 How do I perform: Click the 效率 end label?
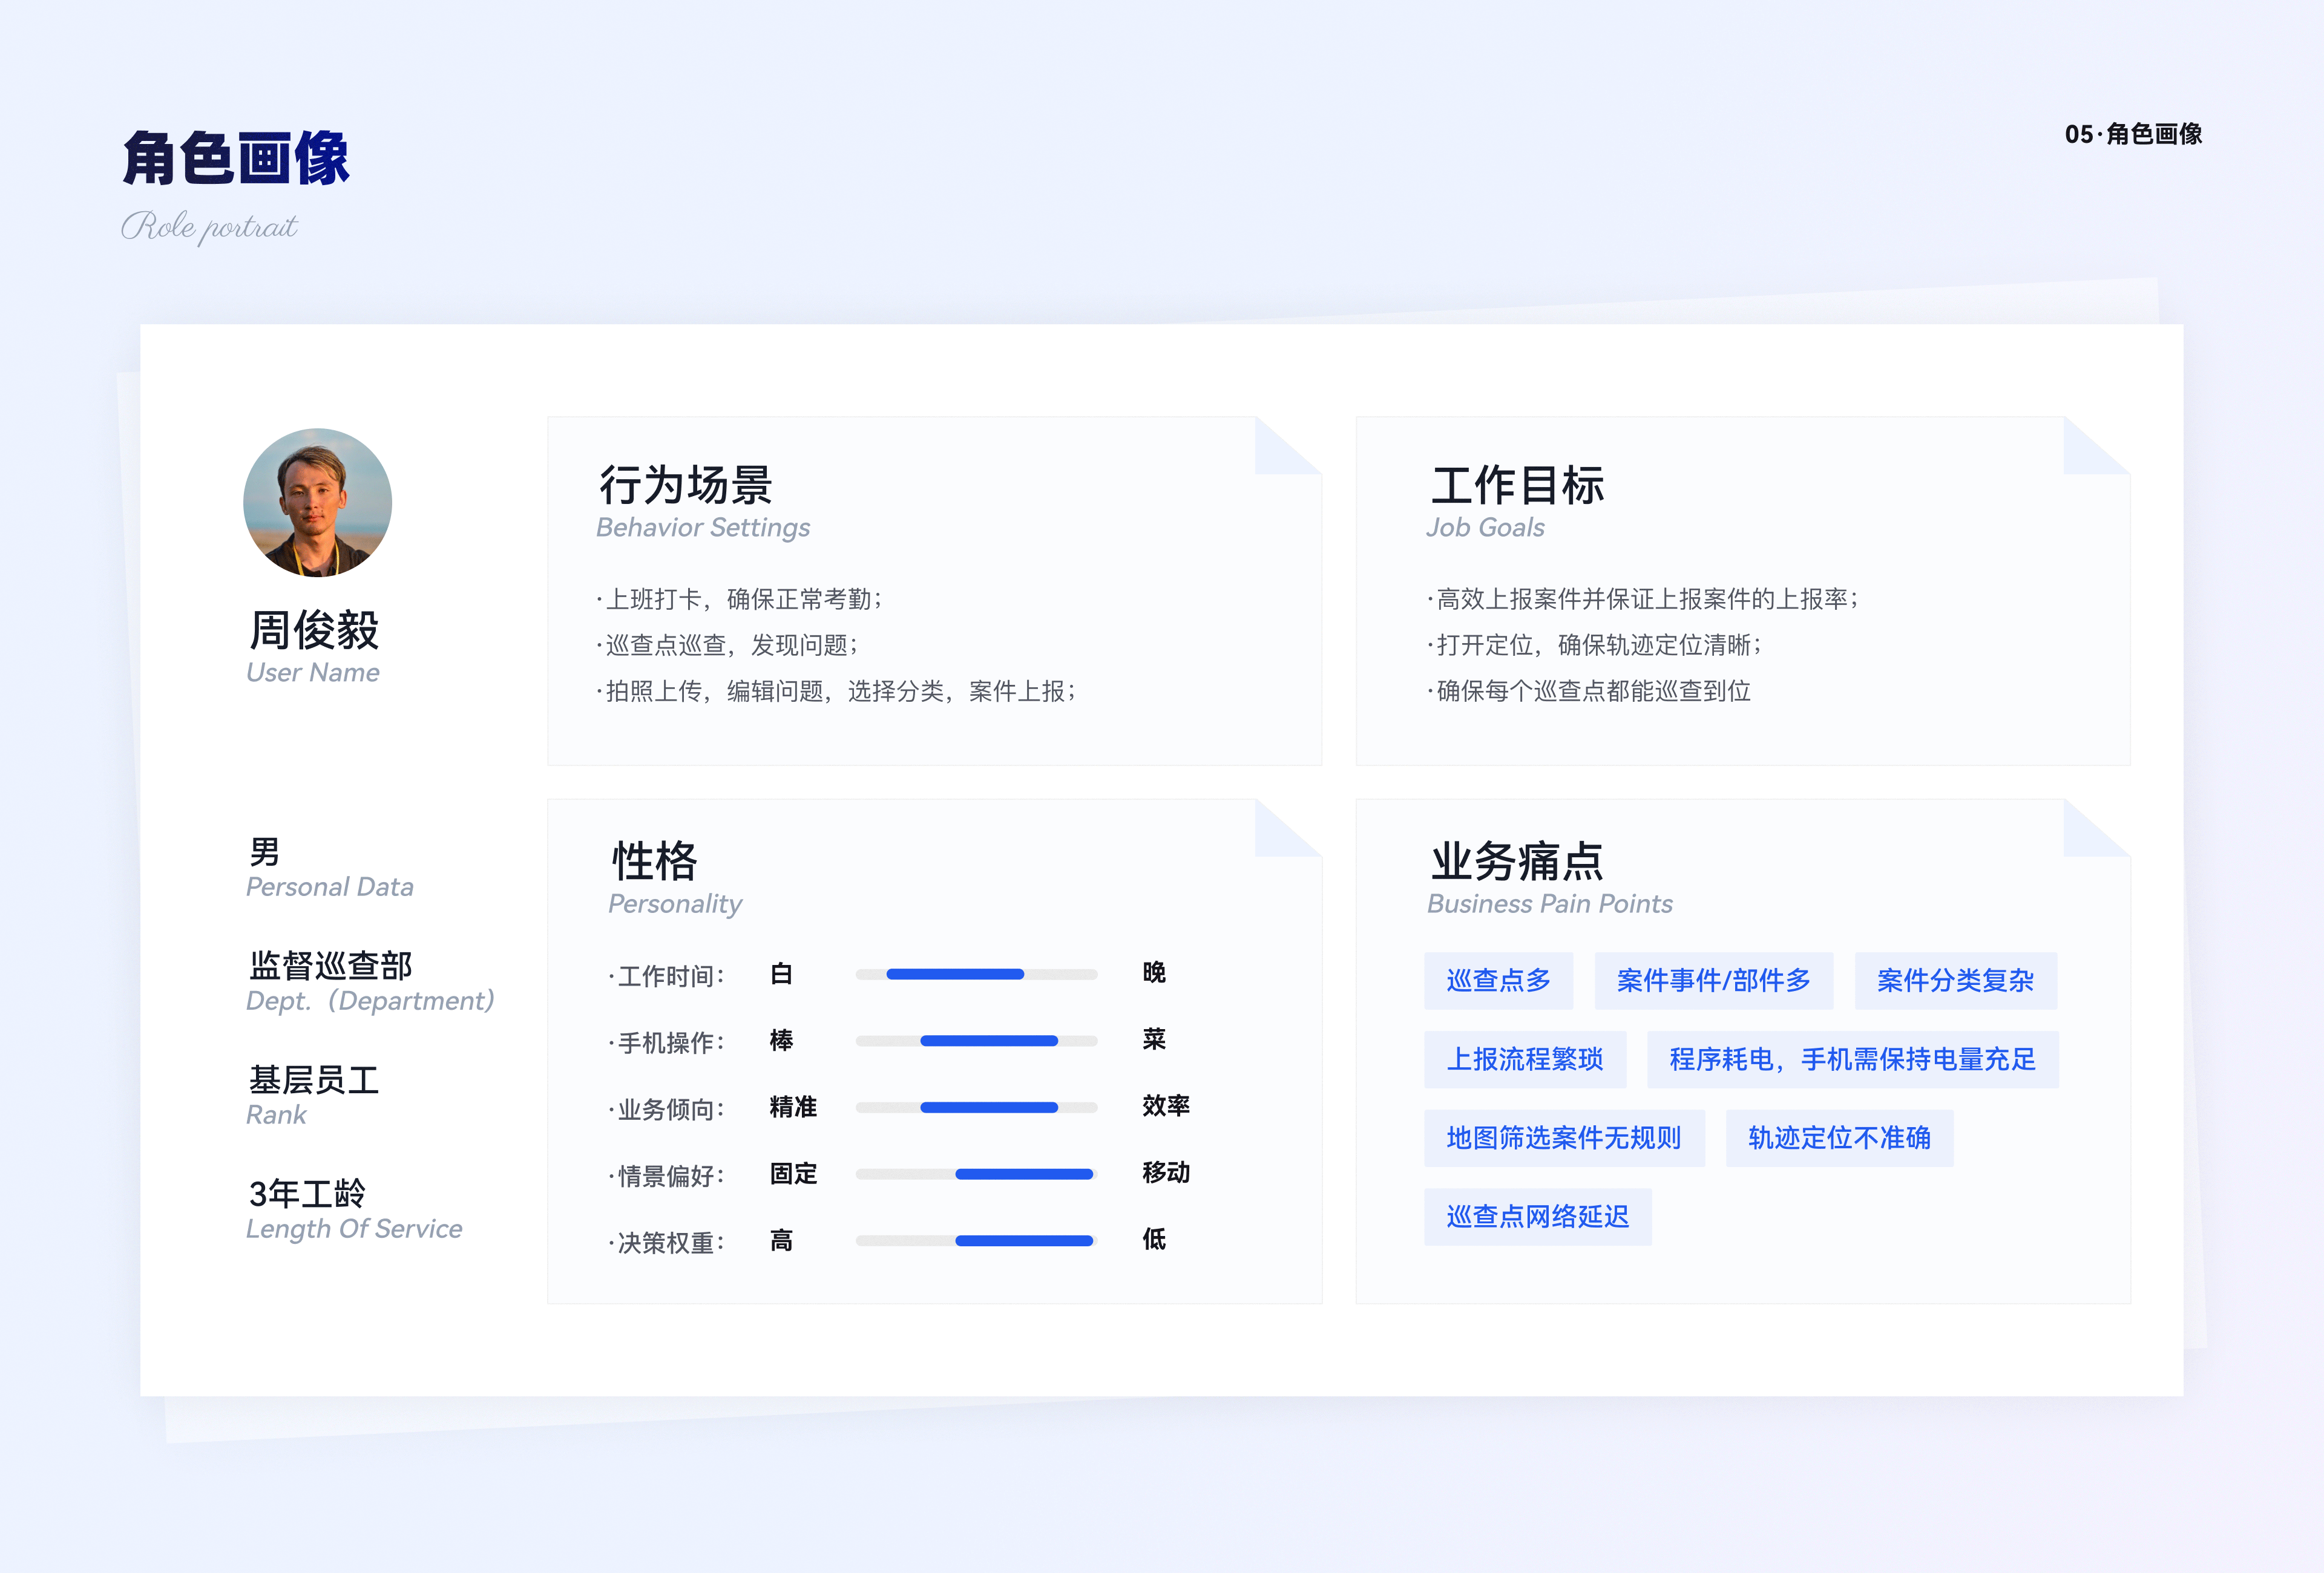point(1166,1107)
